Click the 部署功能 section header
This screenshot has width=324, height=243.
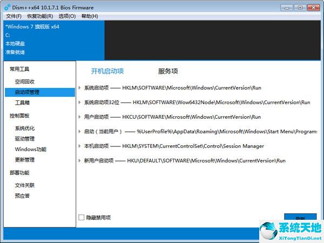19,173
